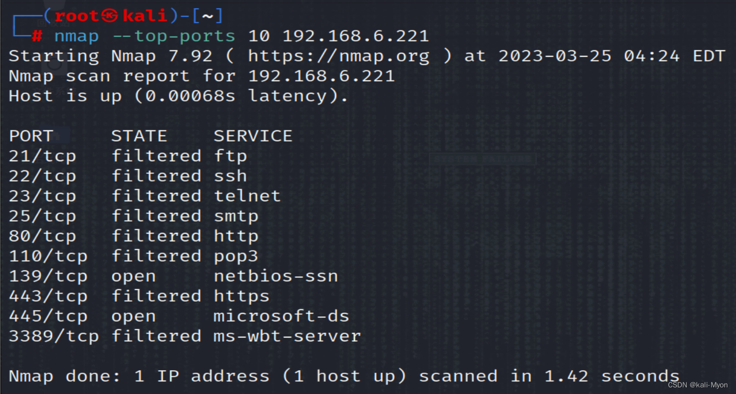The width and height of the screenshot is (736, 394).
Task: Click the CSDN @kali-Myon watermark
Action: [697, 385]
